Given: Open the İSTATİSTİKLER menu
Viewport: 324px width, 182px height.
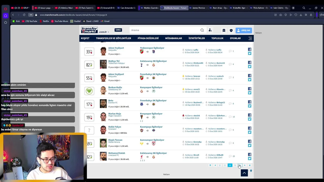Looking at the screenshot, I should pyautogui.click(x=197, y=38).
